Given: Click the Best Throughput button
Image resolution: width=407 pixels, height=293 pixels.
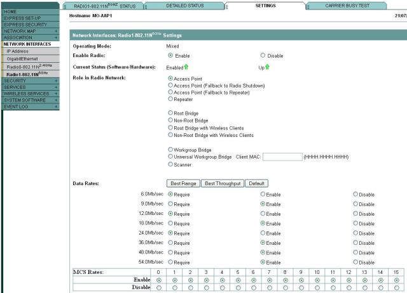Looking at the screenshot, I should [222, 183].
